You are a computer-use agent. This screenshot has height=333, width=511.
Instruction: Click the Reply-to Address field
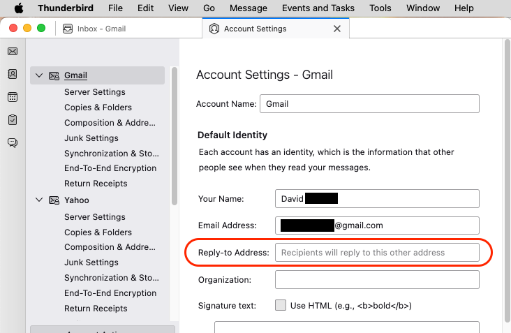pyautogui.click(x=377, y=253)
